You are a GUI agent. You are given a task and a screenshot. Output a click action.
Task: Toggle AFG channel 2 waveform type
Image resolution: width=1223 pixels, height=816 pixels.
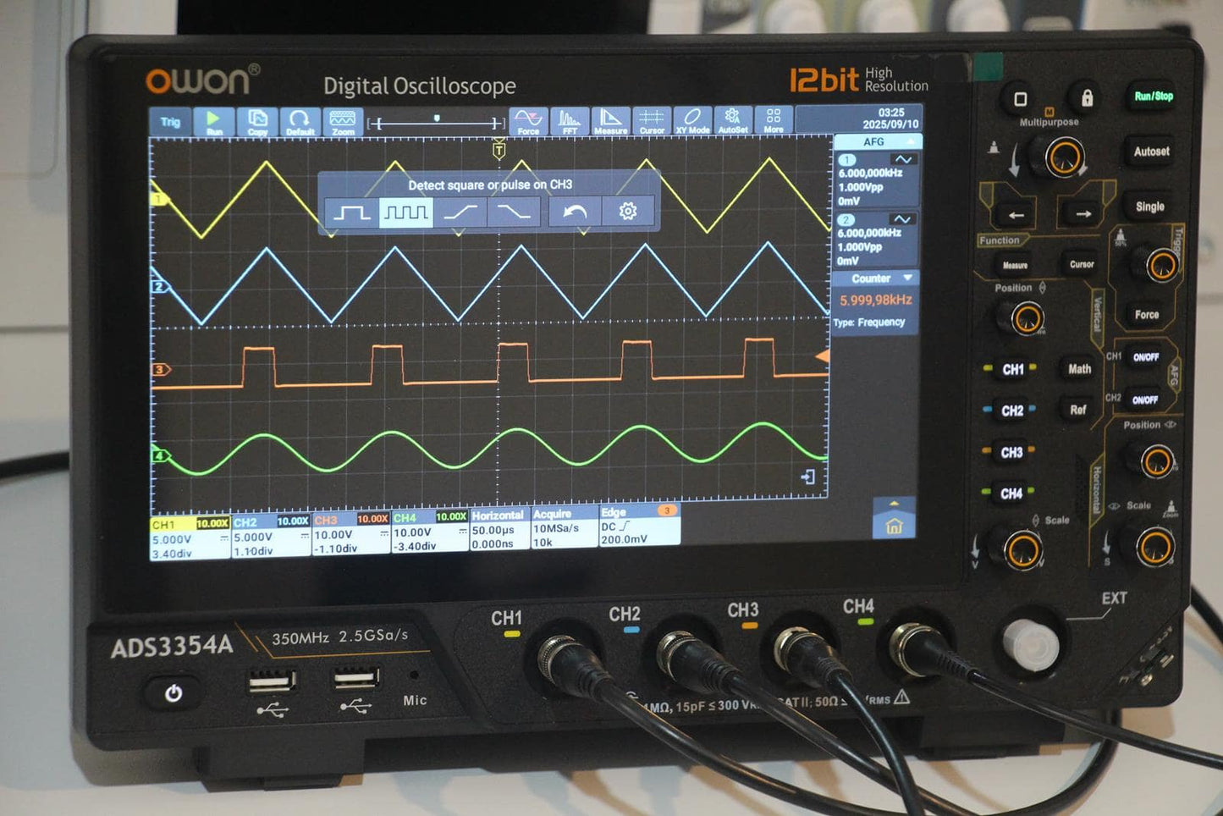(901, 220)
